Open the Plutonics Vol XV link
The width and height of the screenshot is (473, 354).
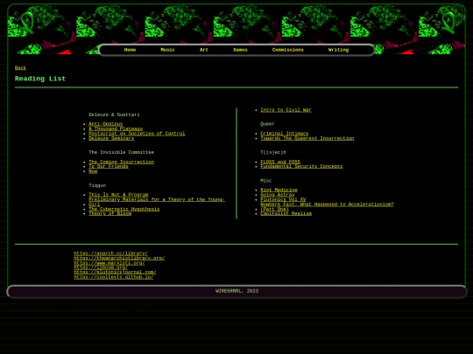pyautogui.click(x=283, y=199)
